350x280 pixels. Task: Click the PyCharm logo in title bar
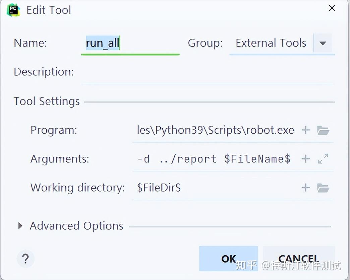point(13,10)
